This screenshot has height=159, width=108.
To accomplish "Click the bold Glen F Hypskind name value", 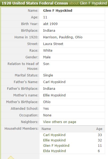I will click(58, 11).
